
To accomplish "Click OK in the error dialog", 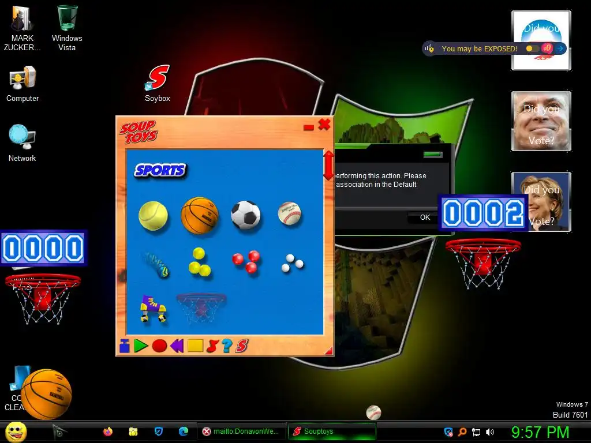I will tap(425, 217).
